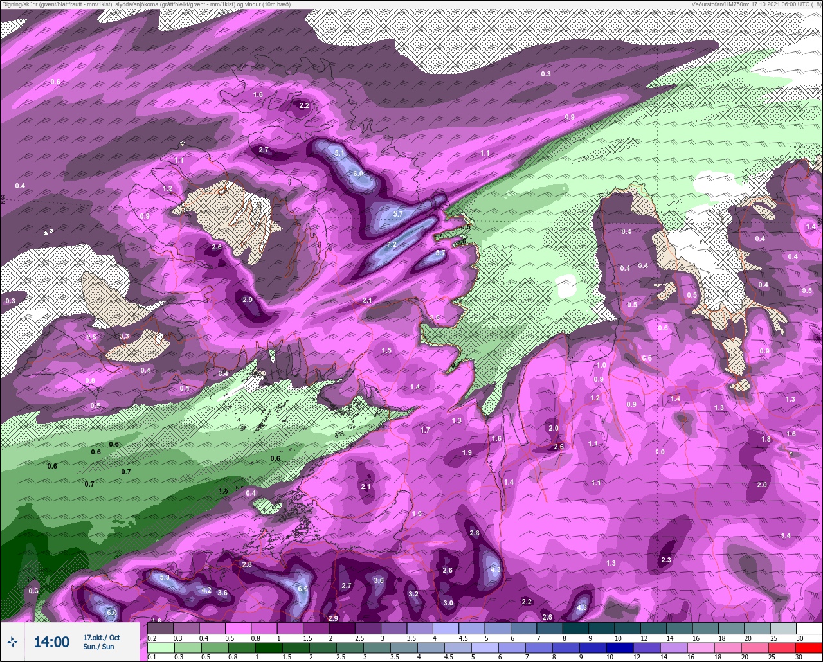Click the white 30 swatch in upper legend row

coord(809,628)
